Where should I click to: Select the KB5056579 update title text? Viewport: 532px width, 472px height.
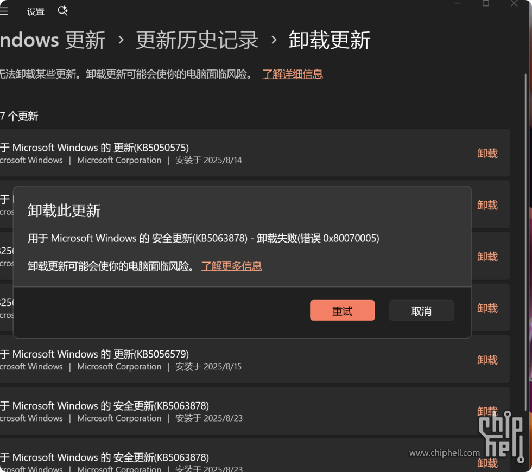[x=94, y=354]
